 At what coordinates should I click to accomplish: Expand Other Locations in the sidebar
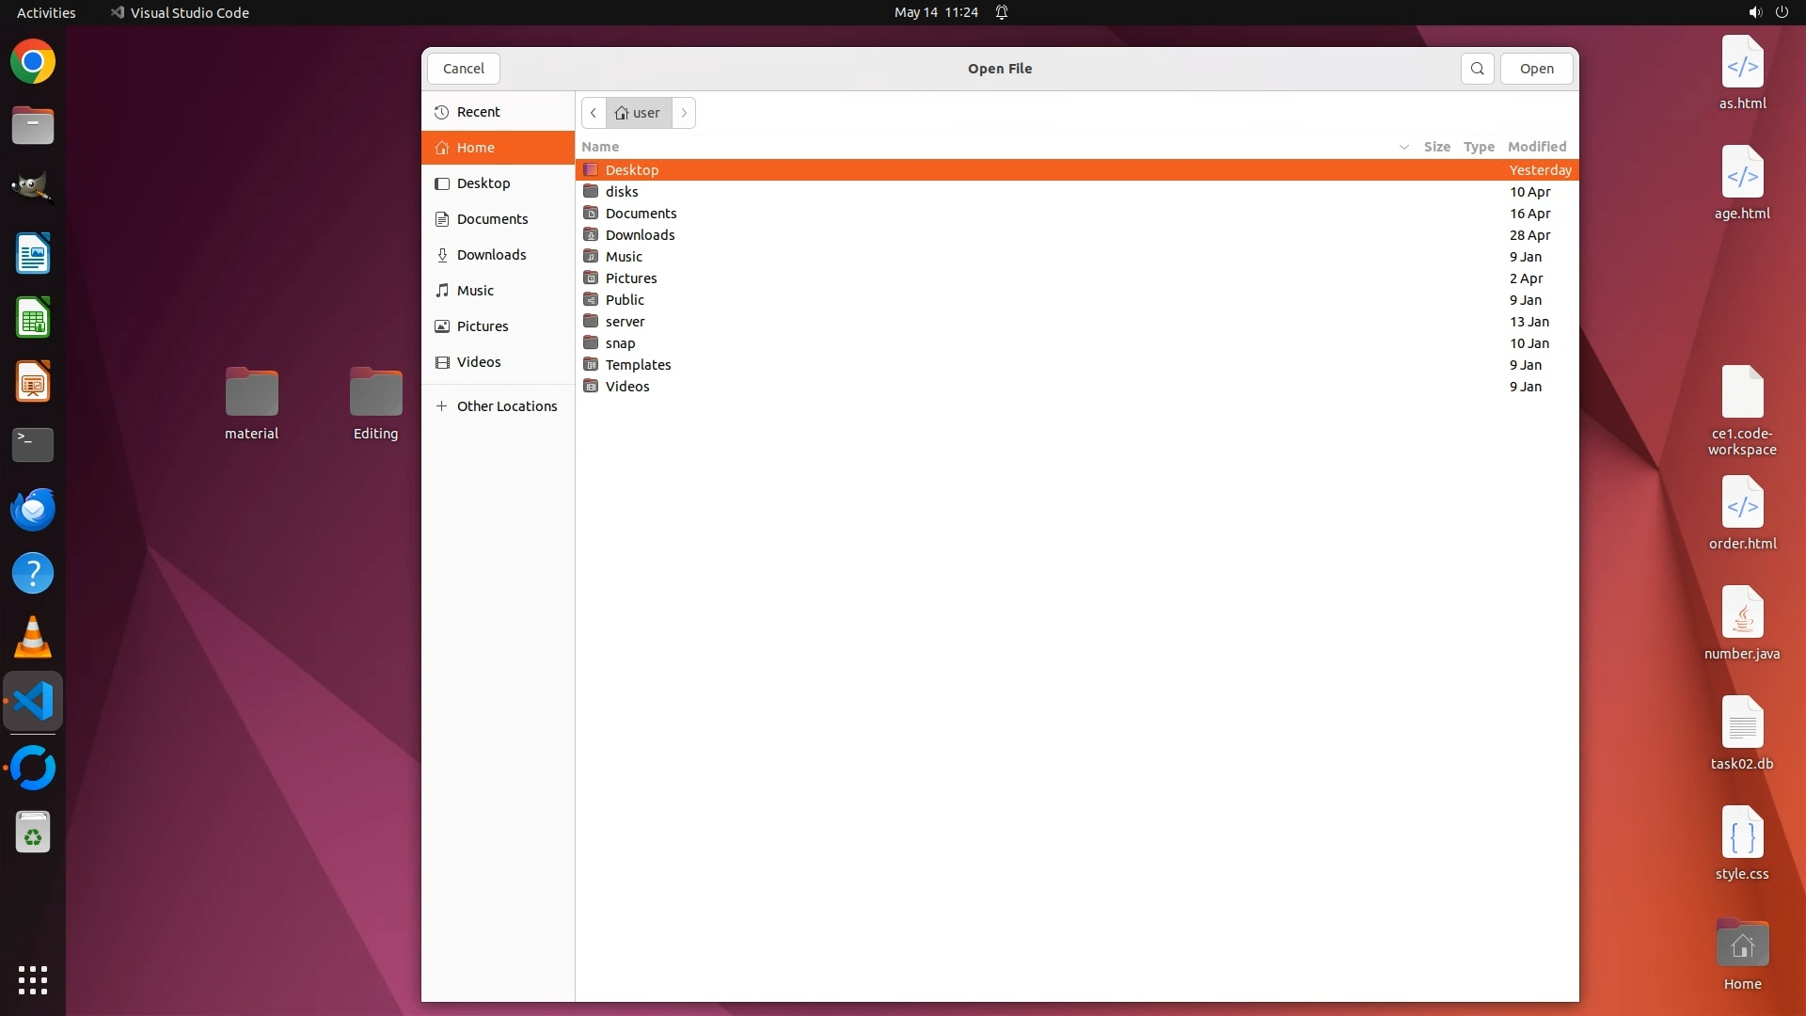pos(506,406)
